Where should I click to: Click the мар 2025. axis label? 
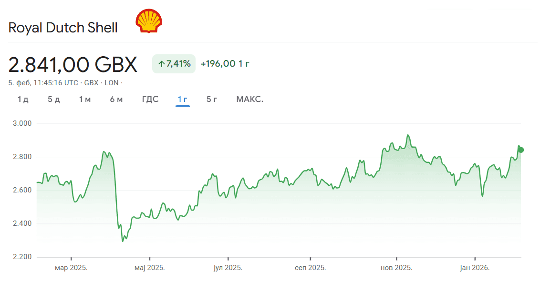point(71,268)
